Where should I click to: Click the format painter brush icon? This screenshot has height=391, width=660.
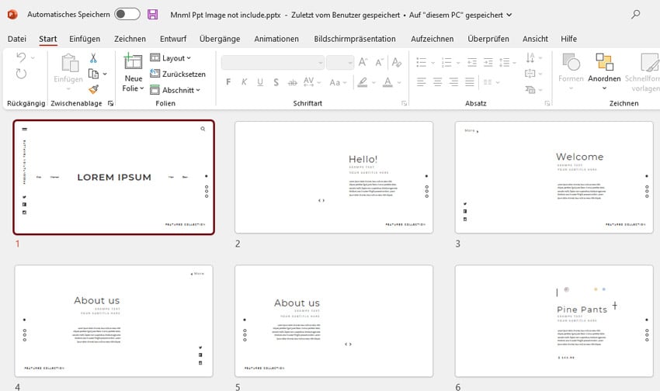(x=93, y=89)
